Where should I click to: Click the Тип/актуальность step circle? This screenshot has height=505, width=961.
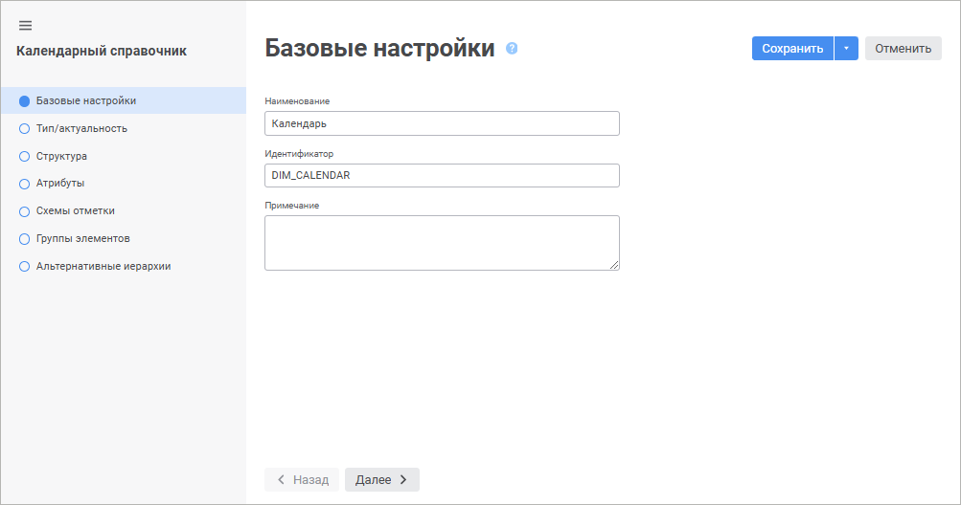click(25, 128)
